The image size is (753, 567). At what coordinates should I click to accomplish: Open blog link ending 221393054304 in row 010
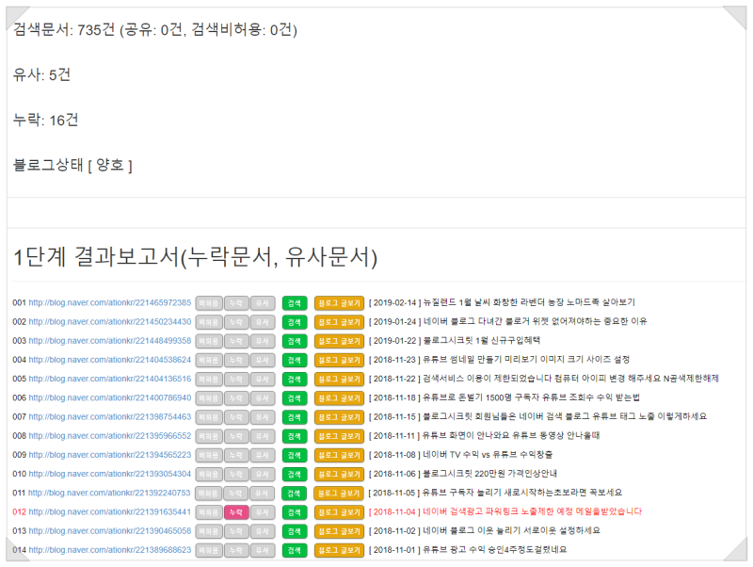pyautogui.click(x=109, y=474)
